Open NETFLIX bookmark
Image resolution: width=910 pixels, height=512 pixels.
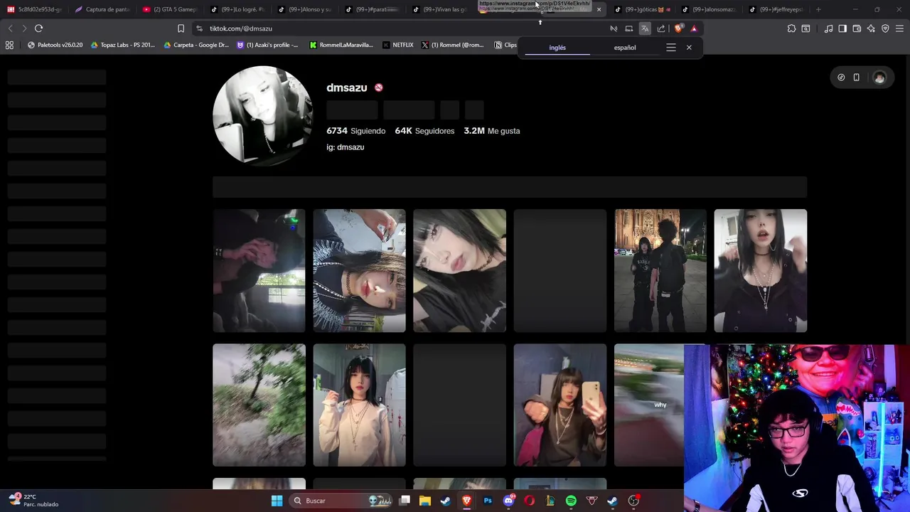pos(398,45)
